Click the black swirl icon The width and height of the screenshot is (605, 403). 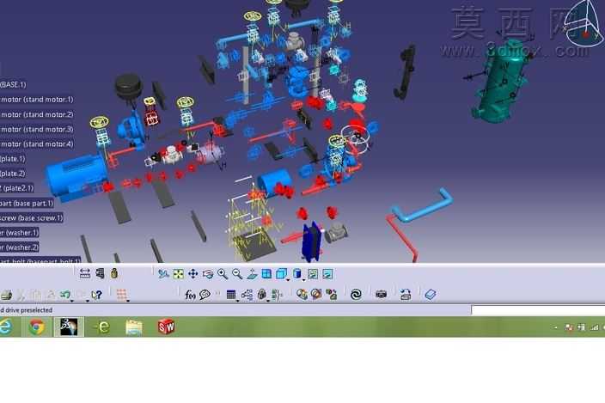(x=356, y=295)
